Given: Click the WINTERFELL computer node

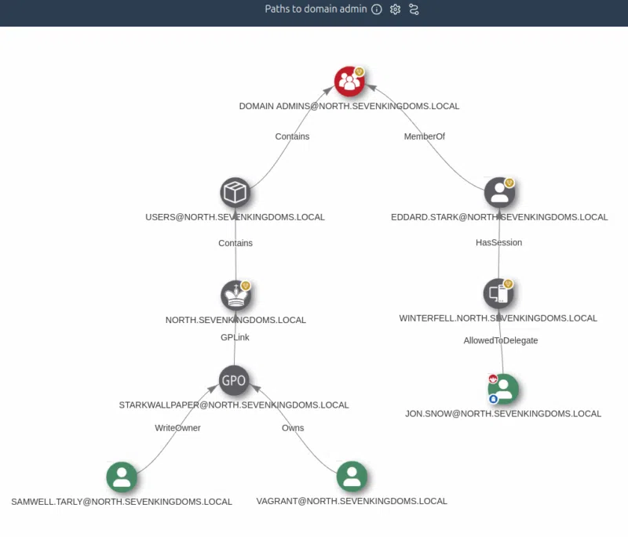Looking at the screenshot, I should 500,293.
